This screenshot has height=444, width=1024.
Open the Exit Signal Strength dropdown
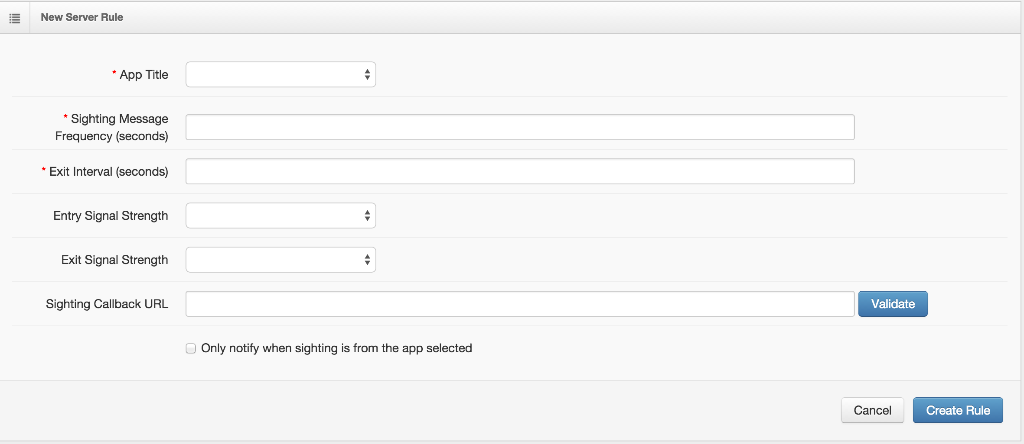280,260
